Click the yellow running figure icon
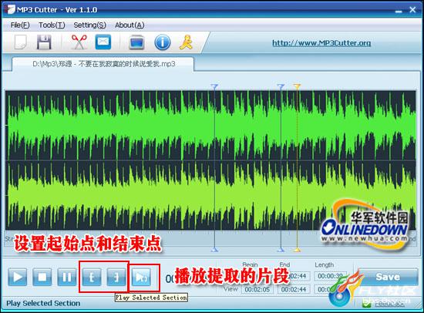424x313 pixels. (186, 42)
